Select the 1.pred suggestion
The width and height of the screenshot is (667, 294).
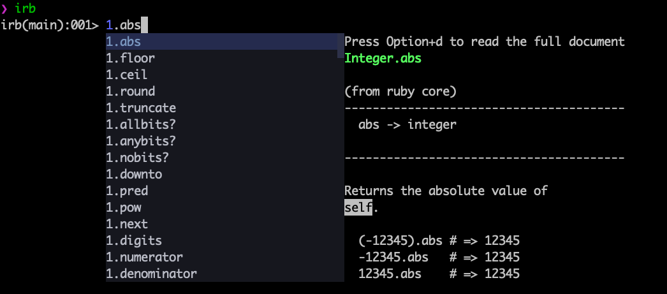click(x=127, y=191)
